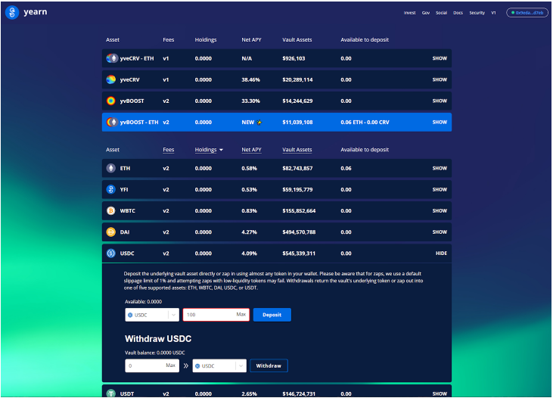Click the WBTC vault icon

pos(110,210)
